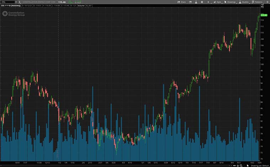
Task: Open the Drawings menu
Action: (x=230, y=2)
